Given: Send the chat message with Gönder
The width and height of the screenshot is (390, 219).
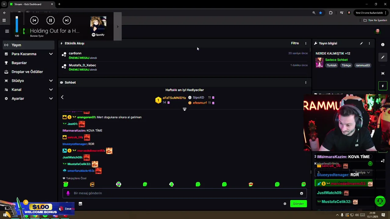Looking at the screenshot, I should 298,204.
